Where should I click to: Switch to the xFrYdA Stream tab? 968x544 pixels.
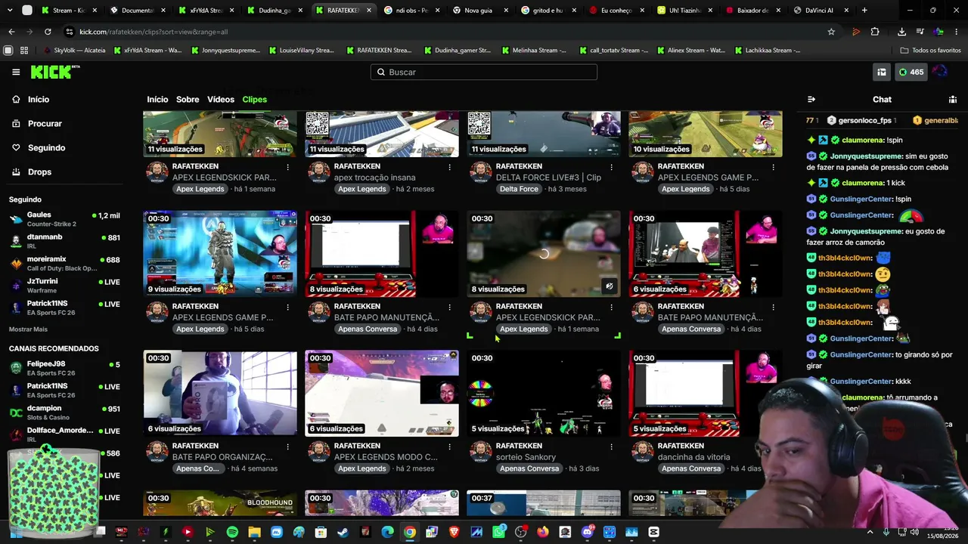tap(206, 11)
